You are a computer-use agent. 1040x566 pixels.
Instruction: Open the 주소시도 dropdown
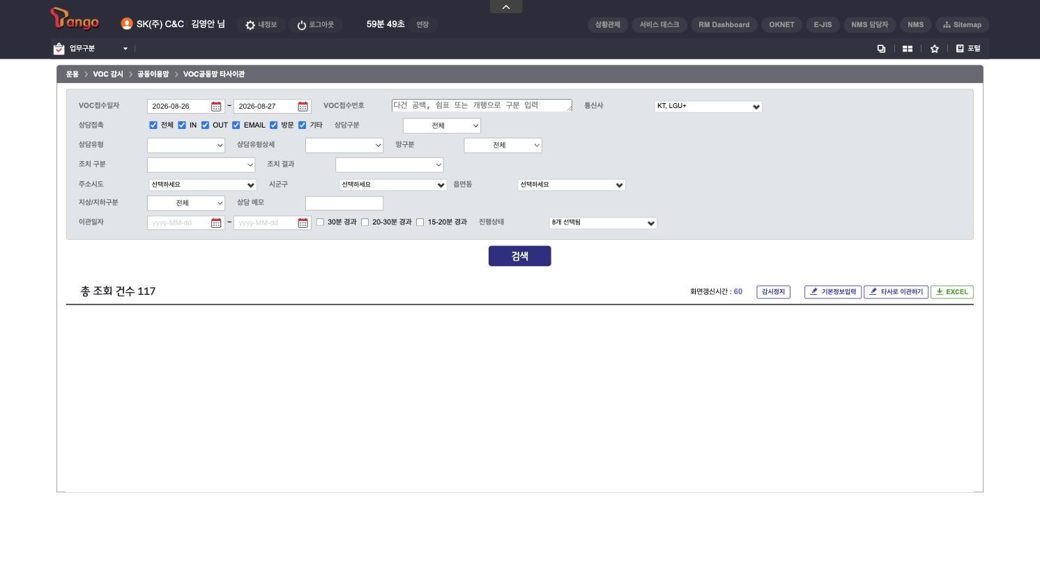203,185
